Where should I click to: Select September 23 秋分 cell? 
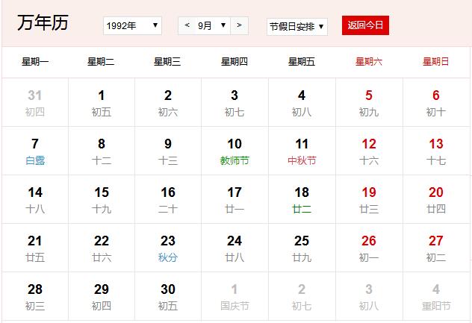[x=168, y=248]
